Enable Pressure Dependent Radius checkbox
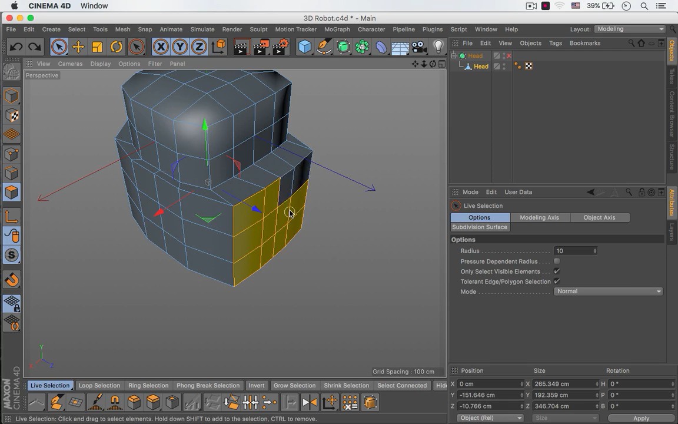Image resolution: width=678 pixels, height=424 pixels. click(557, 261)
